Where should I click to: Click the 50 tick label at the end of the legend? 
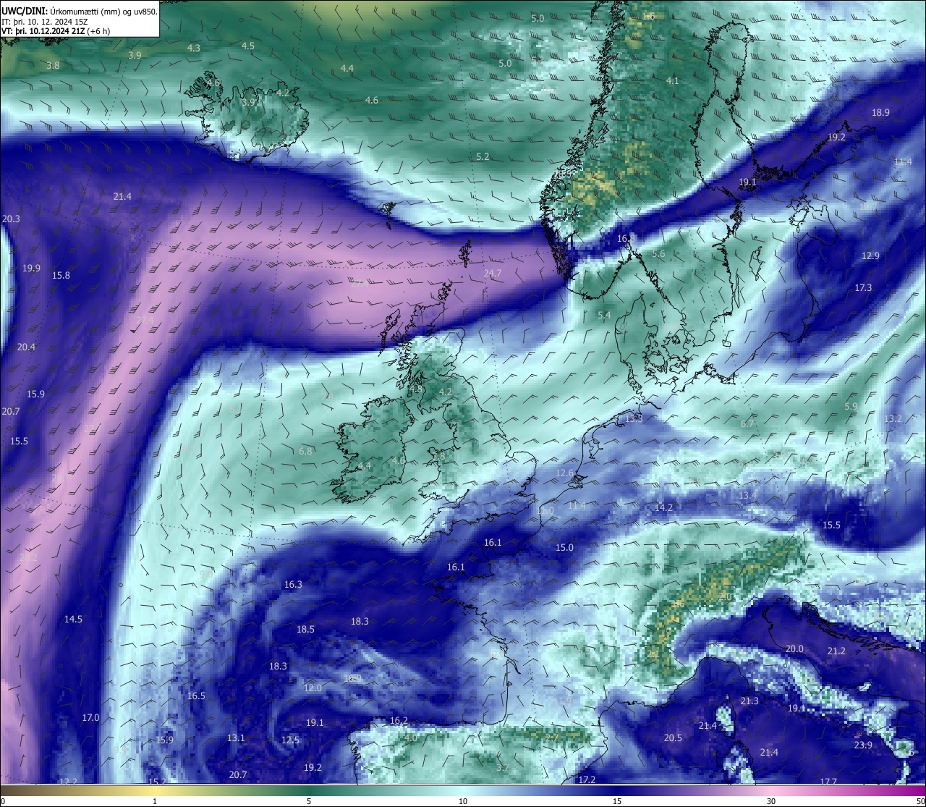(x=920, y=801)
